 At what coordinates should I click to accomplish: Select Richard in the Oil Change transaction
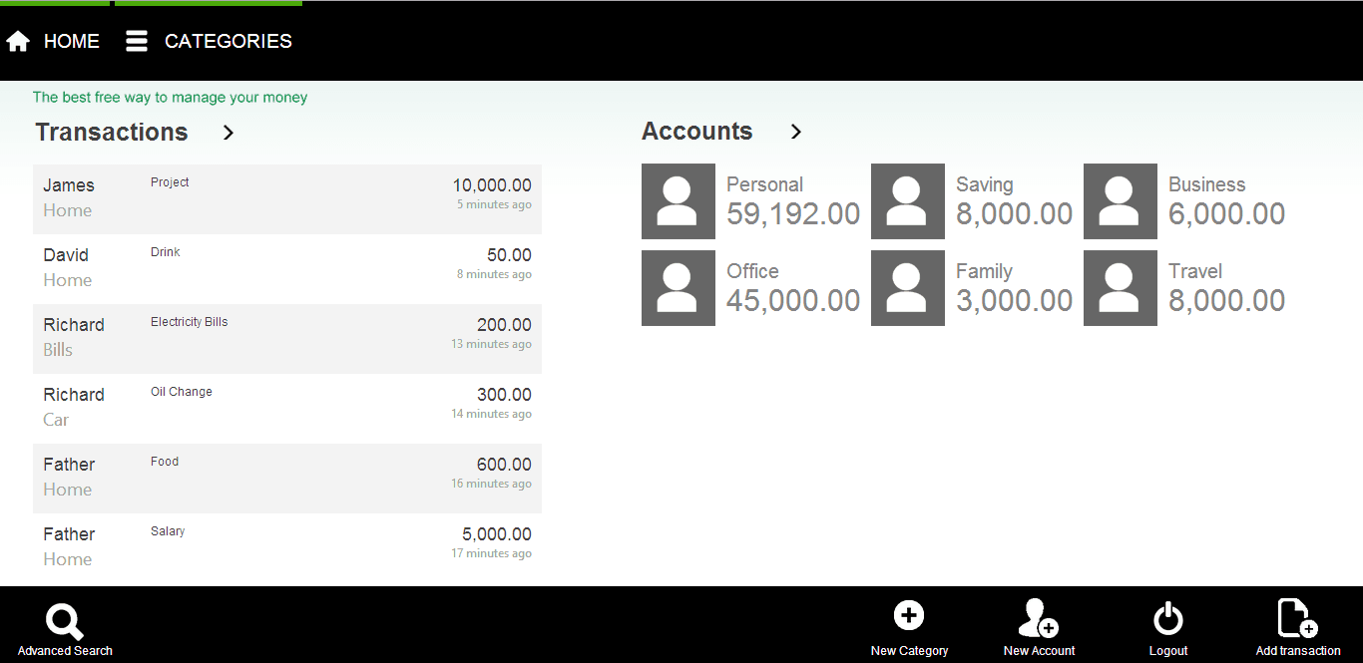[x=74, y=395]
